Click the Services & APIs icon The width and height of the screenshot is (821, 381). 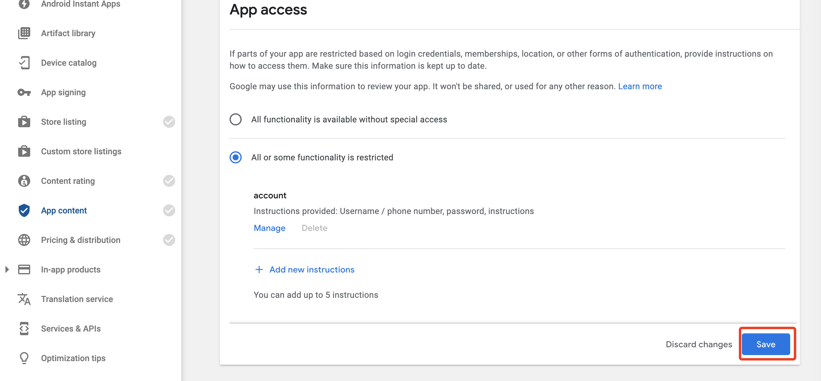click(24, 329)
